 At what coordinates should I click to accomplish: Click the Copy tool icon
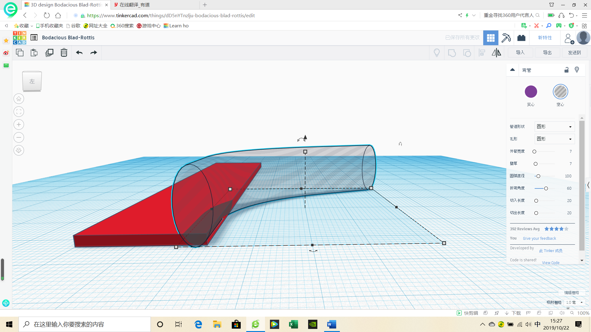[19, 53]
